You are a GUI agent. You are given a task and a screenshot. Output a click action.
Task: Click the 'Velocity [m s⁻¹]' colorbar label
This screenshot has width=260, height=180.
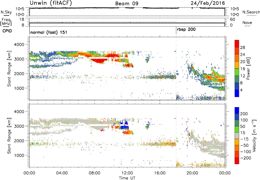(x=254, y=135)
